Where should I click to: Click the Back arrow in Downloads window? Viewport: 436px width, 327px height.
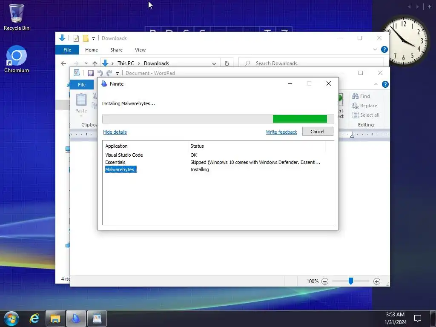pos(63,63)
